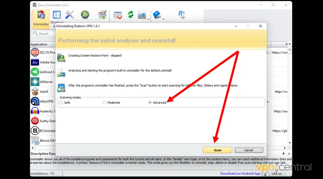Click the horizontal scrollbar left arrow
The width and height of the screenshot is (323, 179).
[32, 148]
